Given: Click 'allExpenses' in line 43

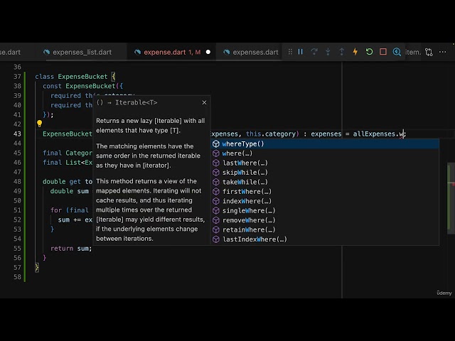Looking at the screenshot, I should tap(374, 134).
